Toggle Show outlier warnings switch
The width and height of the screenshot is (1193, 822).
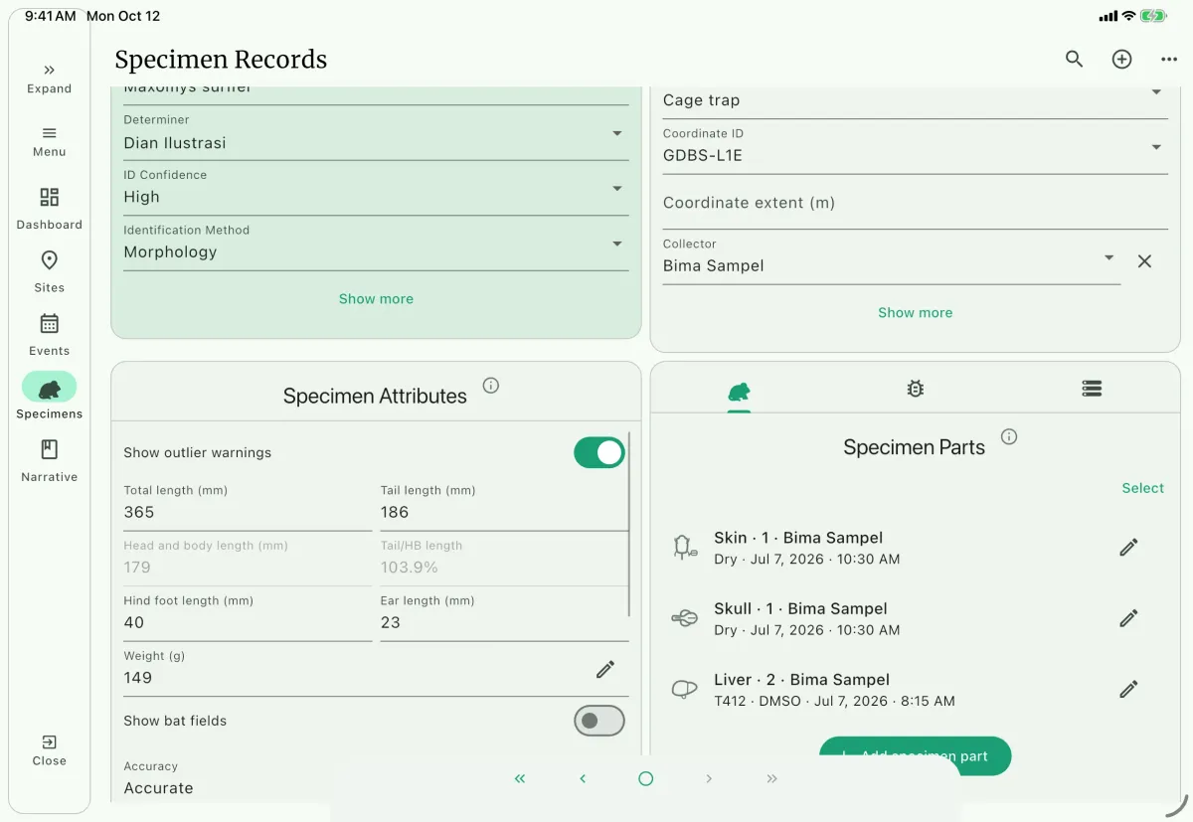pos(599,452)
